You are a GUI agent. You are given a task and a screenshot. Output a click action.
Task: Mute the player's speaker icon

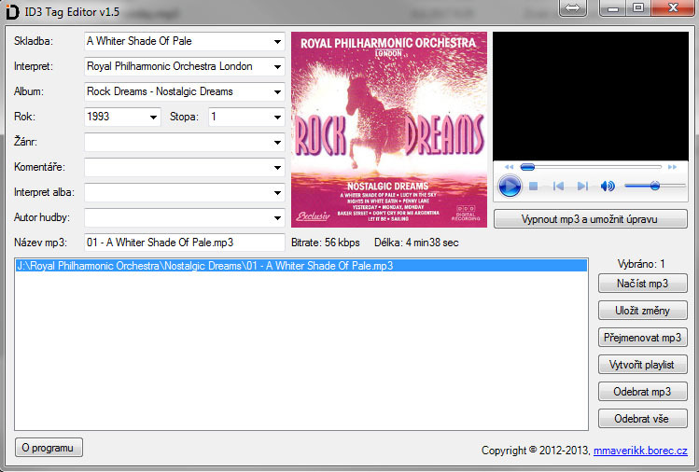608,186
